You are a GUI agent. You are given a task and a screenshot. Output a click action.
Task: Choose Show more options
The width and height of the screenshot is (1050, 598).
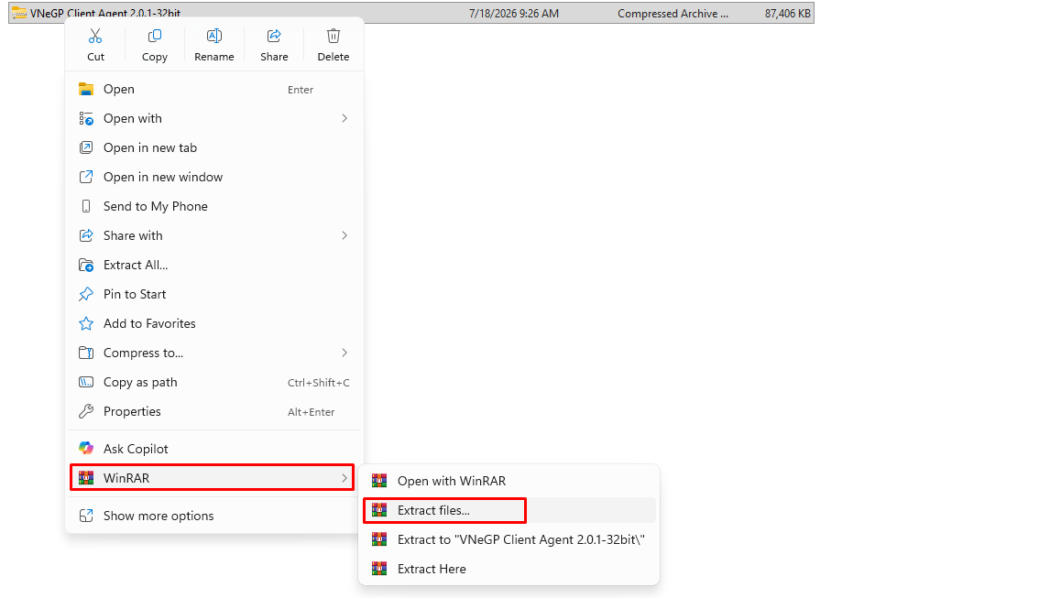[x=214, y=516]
